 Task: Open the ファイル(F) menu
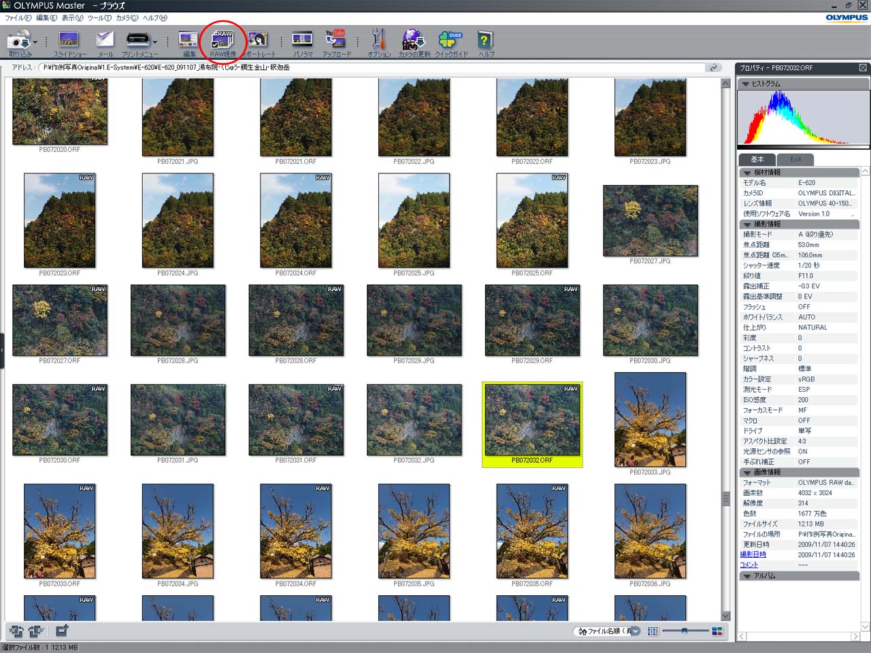pos(18,18)
